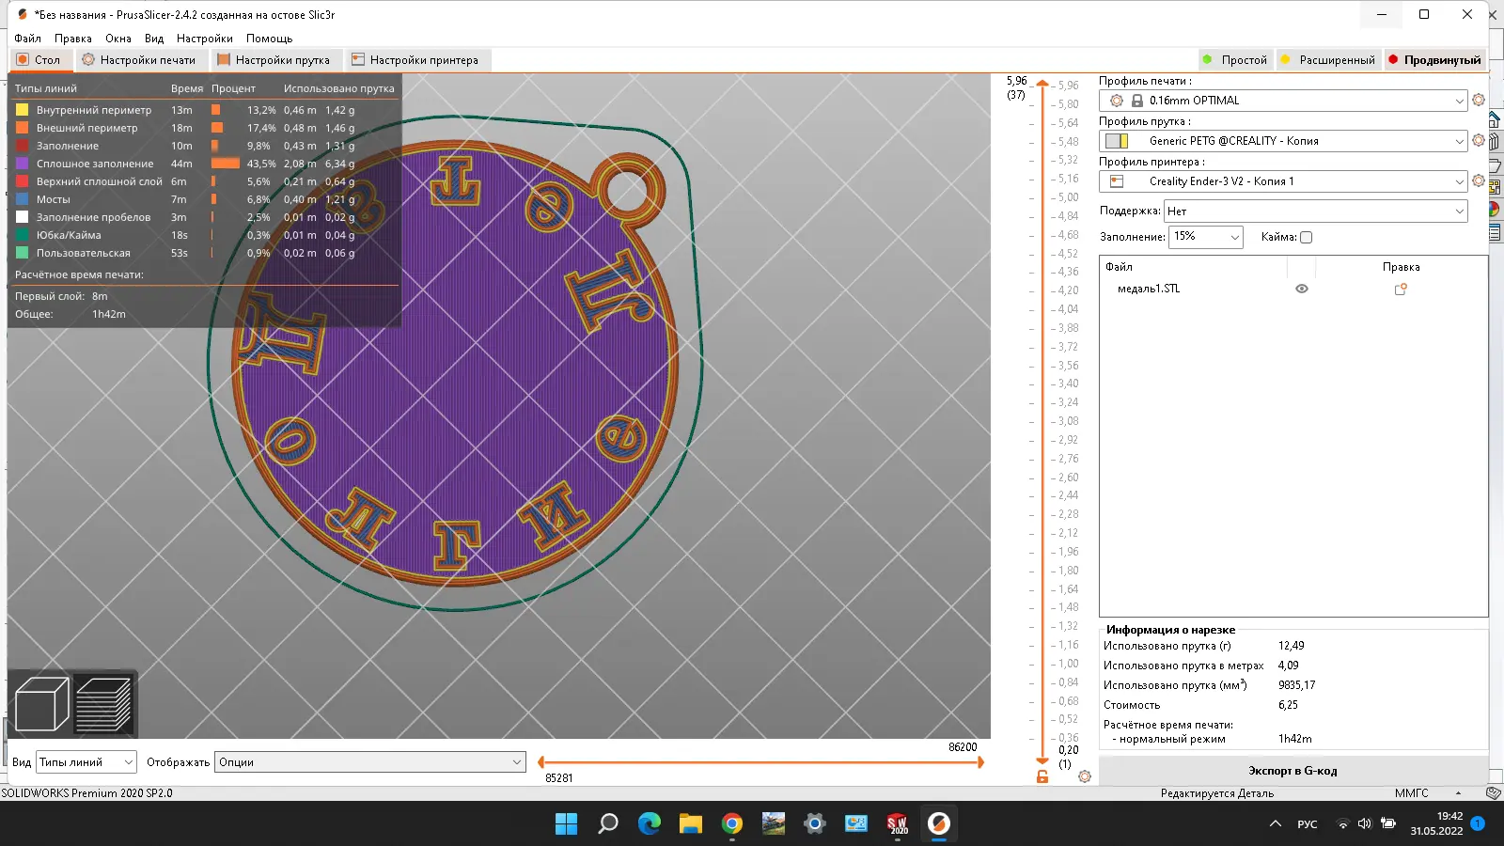Open the clock and date 19:42 panel

tap(1436, 823)
